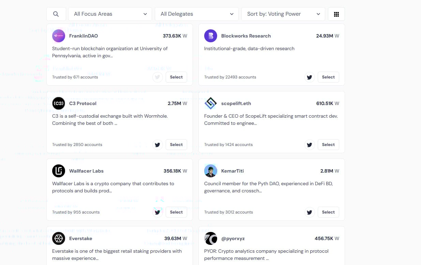
Task: Expand the All Delegates dropdown
Action: coord(197,14)
